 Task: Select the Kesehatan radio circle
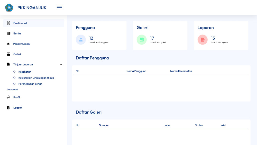click(x=14, y=72)
